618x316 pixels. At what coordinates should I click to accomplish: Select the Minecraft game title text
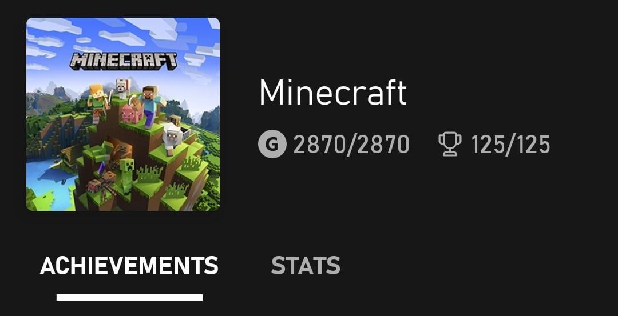333,92
